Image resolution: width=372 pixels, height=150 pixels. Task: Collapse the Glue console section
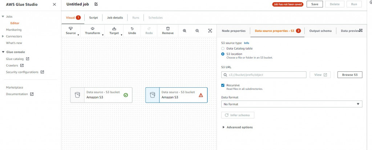point(3,52)
